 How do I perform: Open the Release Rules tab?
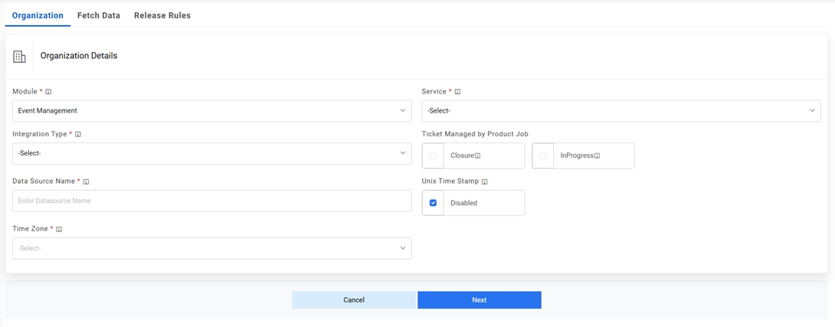[x=162, y=15]
